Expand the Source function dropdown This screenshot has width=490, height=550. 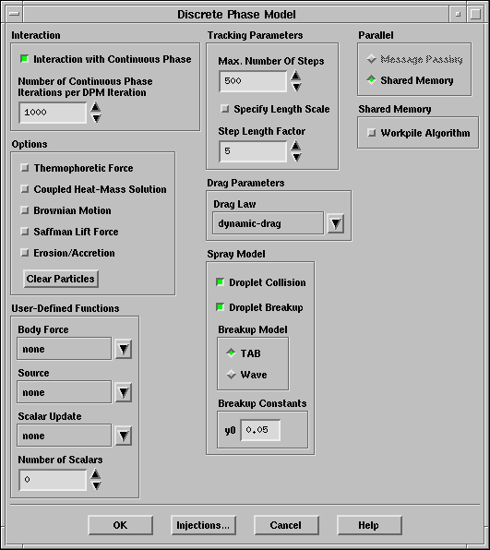124,392
